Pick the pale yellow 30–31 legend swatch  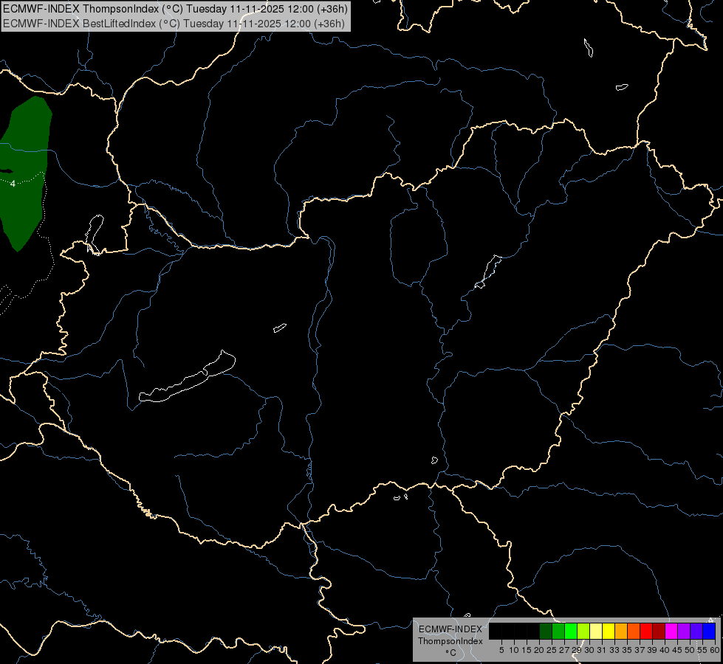[x=596, y=631]
